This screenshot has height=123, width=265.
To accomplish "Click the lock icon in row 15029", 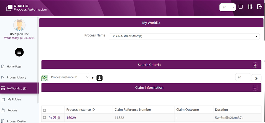I will pos(50,117).
